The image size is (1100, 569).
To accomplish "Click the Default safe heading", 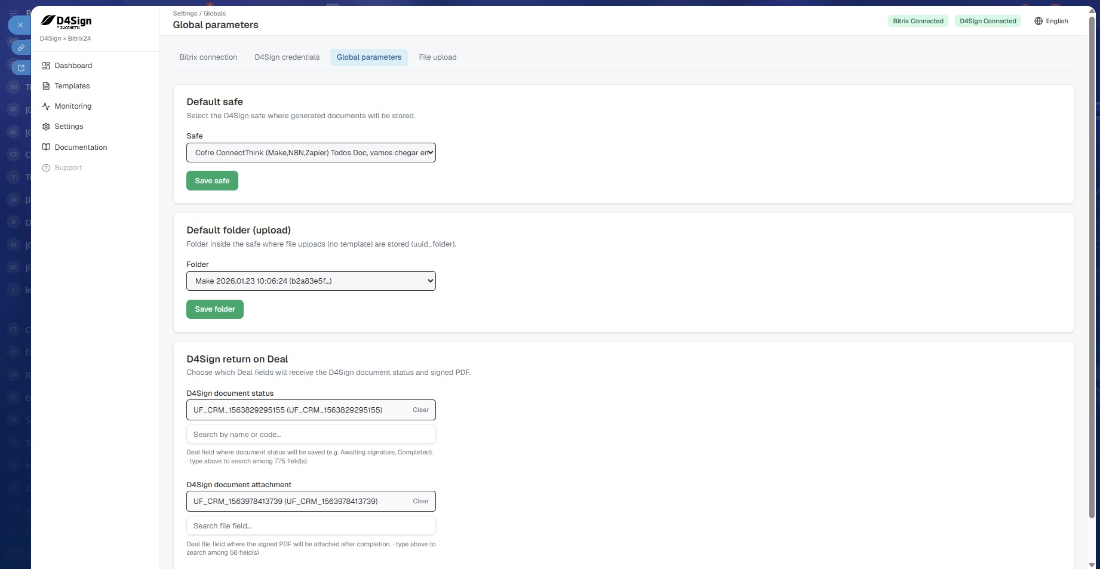I will pyautogui.click(x=215, y=102).
